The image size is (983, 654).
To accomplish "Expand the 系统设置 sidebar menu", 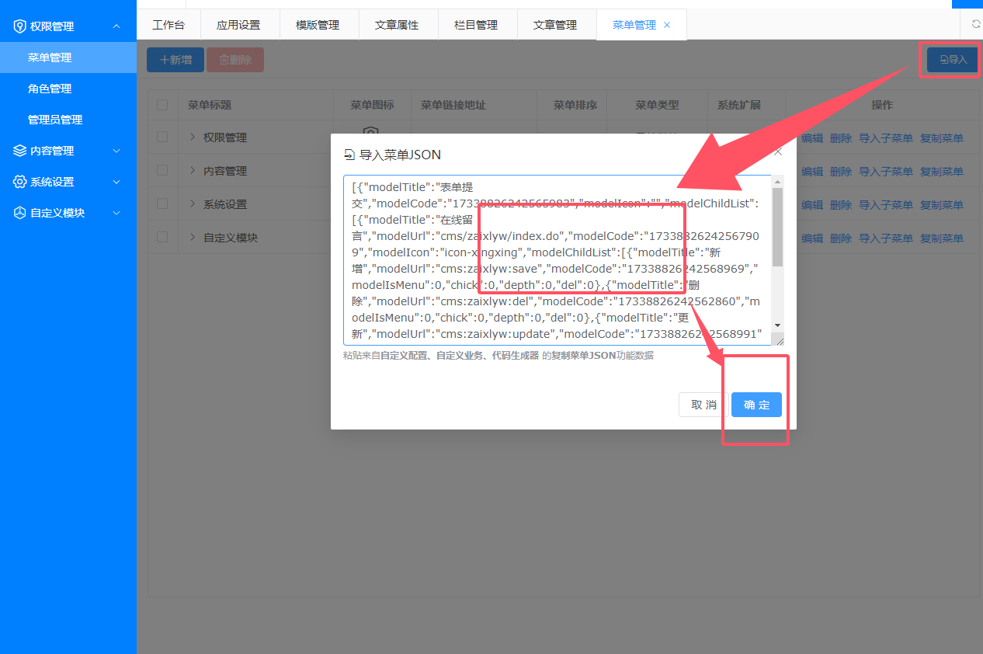I will [116, 182].
